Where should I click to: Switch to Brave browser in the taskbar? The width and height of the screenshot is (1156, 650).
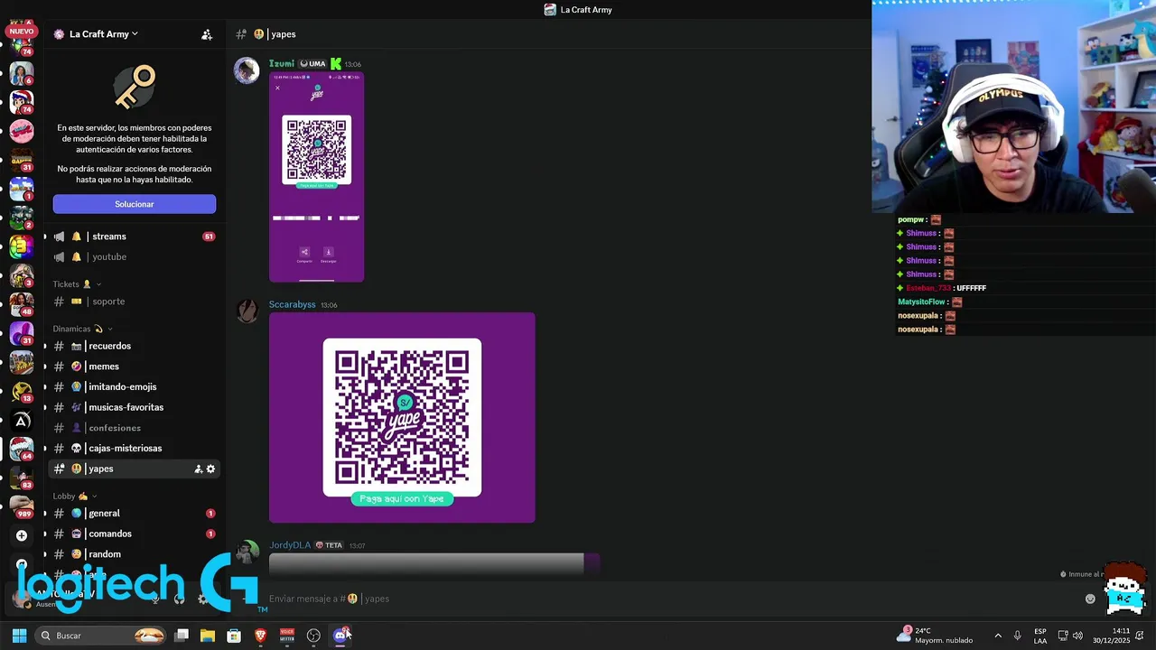(x=260, y=636)
